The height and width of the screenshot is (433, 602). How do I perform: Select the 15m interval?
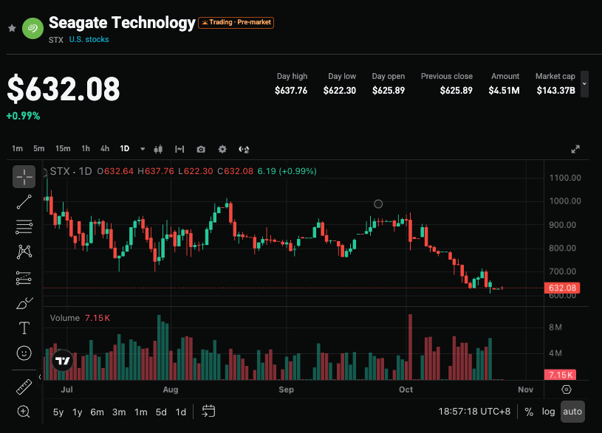[63, 149]
